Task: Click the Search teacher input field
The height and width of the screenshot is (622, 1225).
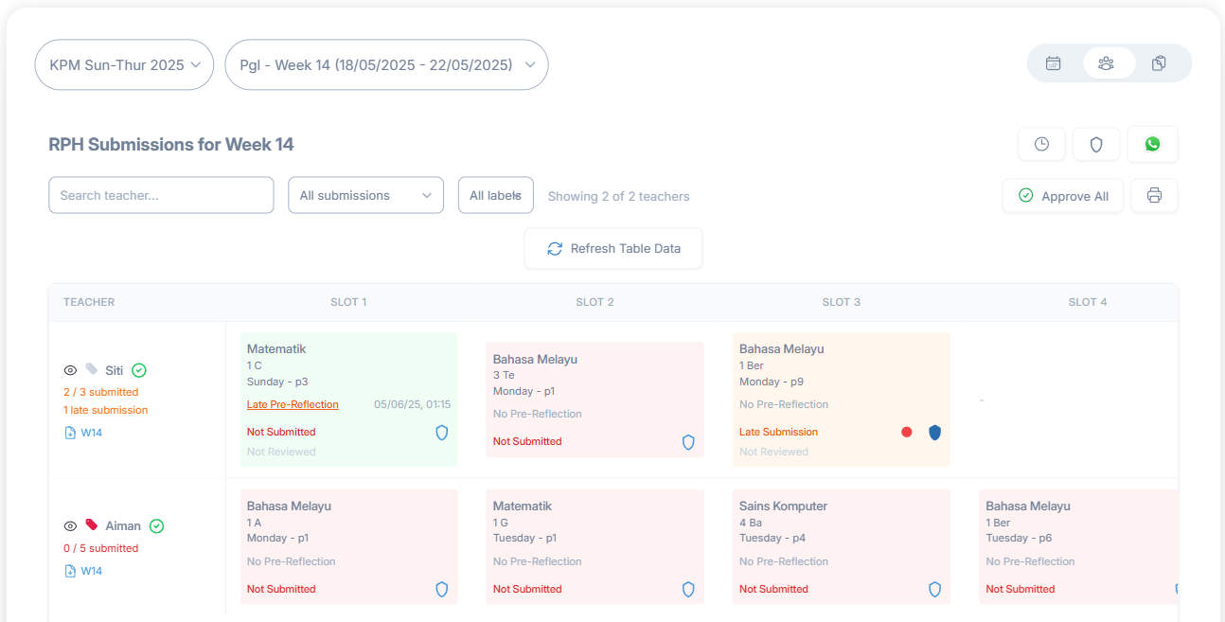Action: [x=161, y=195]
